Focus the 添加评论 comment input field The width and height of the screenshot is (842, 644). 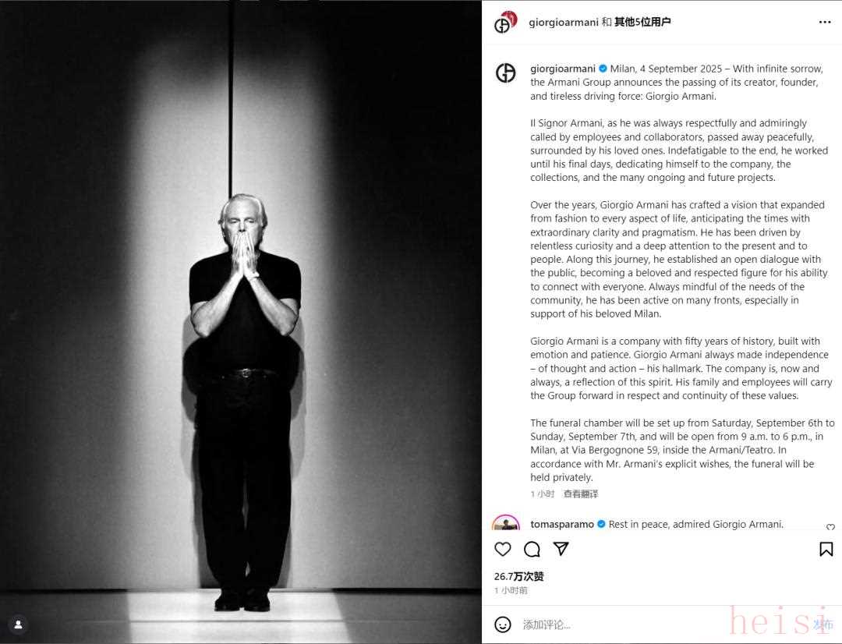coord(660,625)
